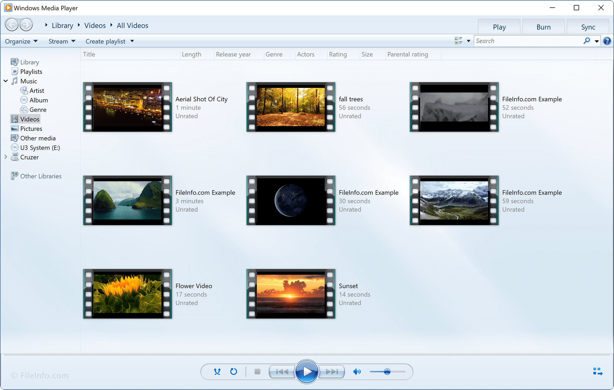The image size is (614, 390).
Task: Skip to previous track with Previous button
Action: (x=280, y=371)
